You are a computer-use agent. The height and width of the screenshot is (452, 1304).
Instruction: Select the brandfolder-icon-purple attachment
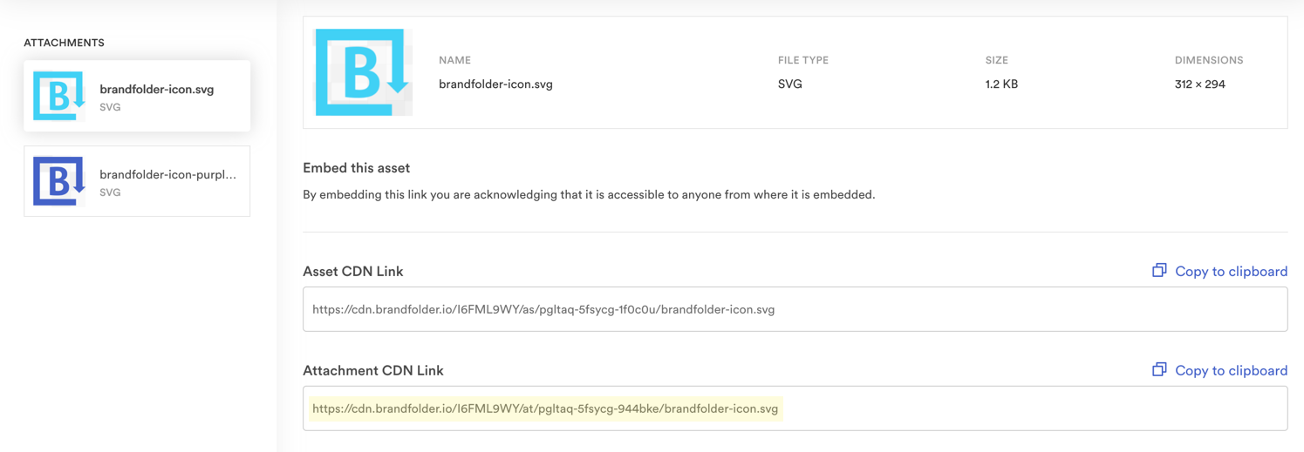click(x=137, y=181)
